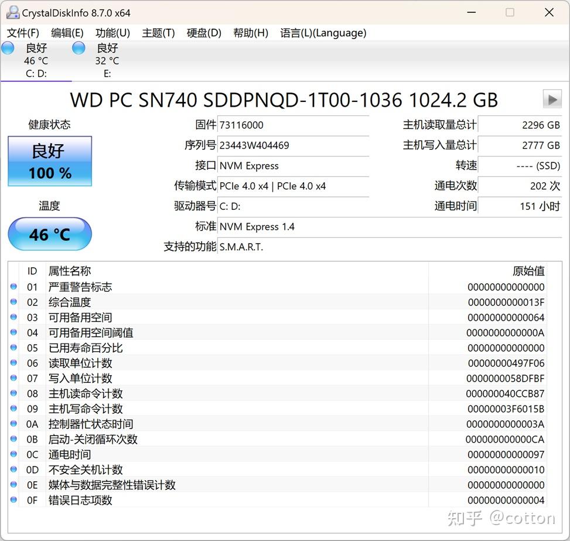Viewport: 570px width, 541px height.
Task: Click the ID column header
Action: click(x=32, y=271)
